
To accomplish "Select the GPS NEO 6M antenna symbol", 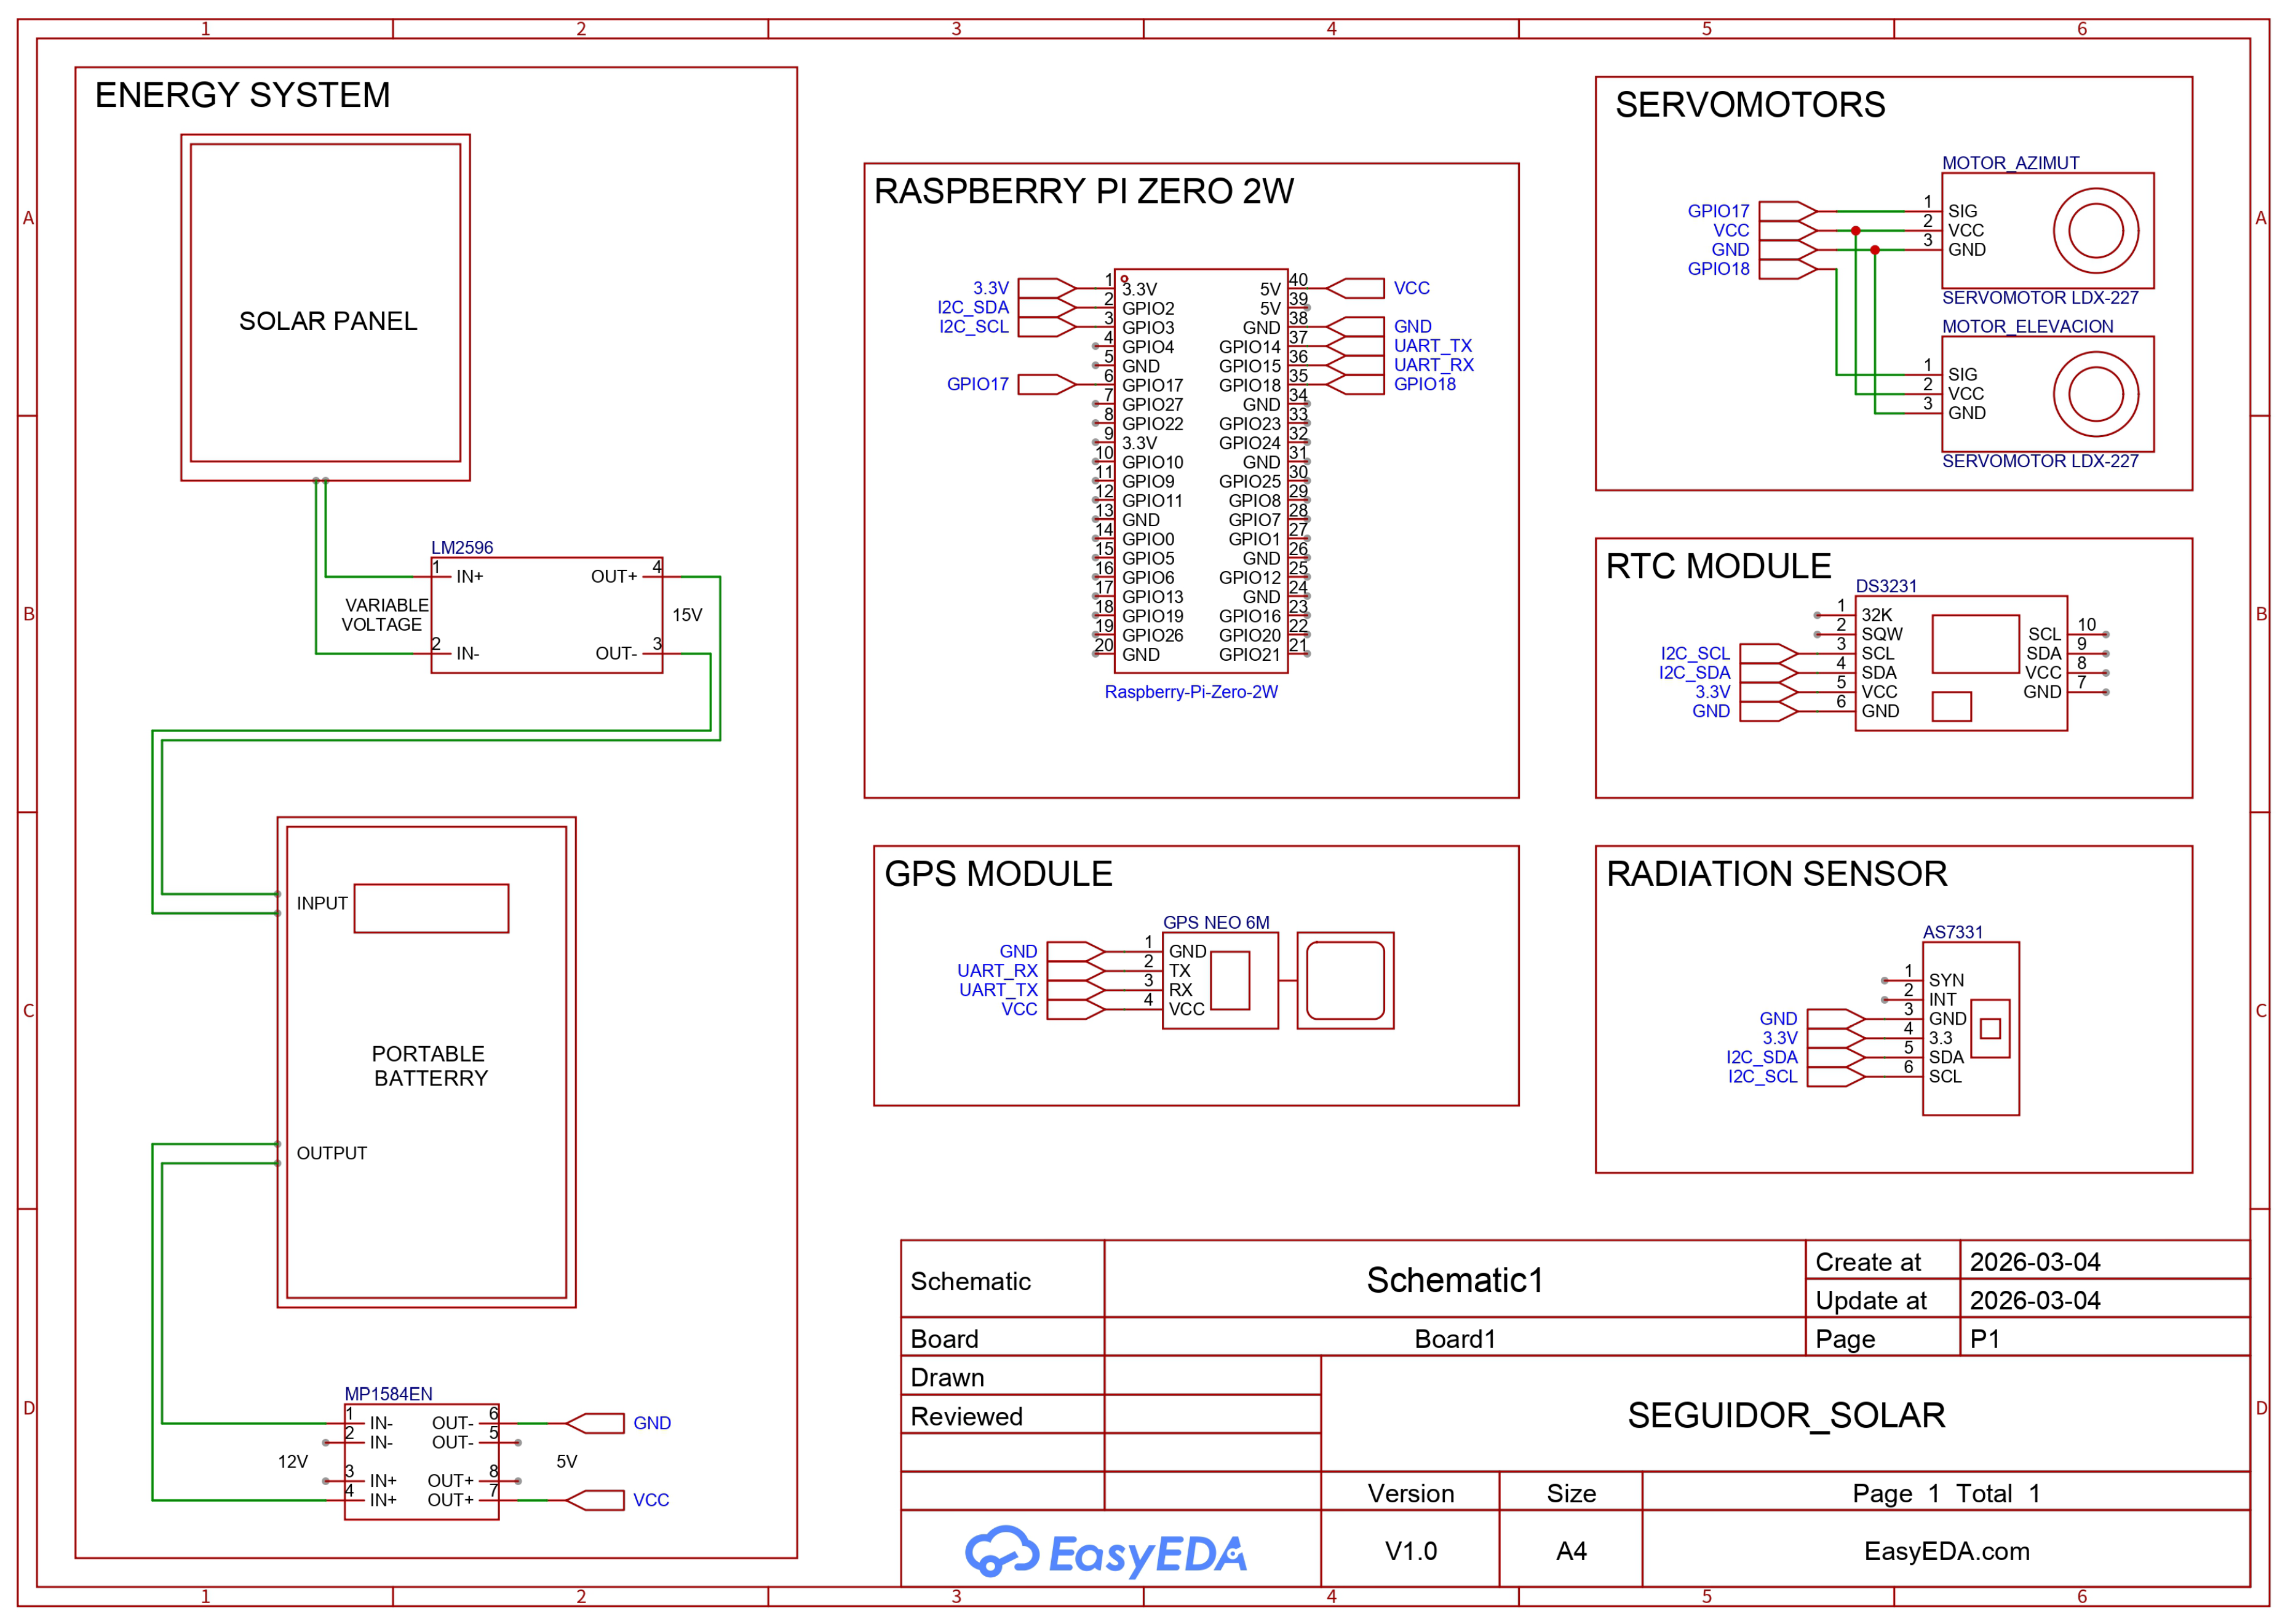I will coord(1345,980).
